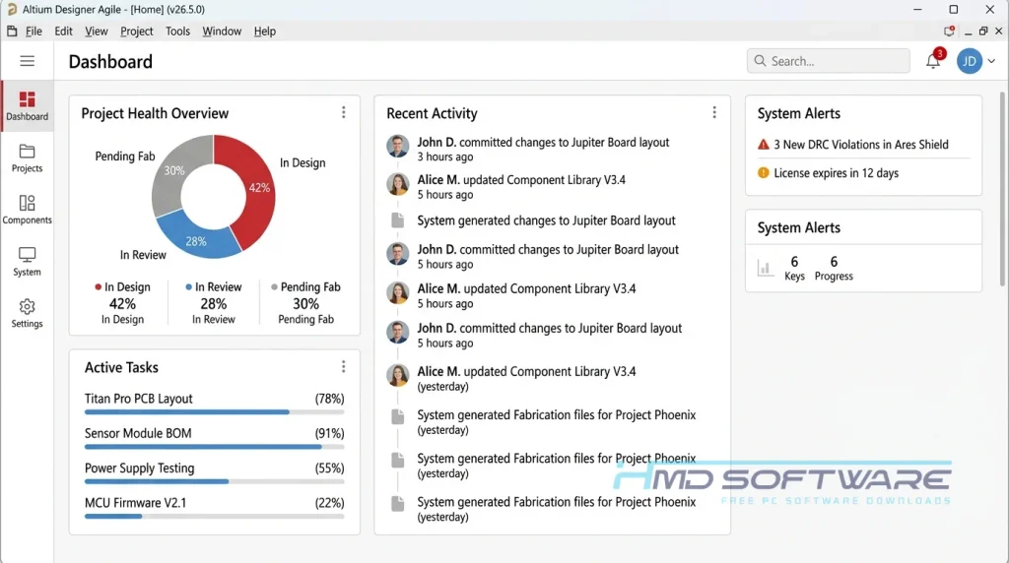Select the MCU Firmware V2.1 task
Image resolution: width=1009 pixels, height=563 pixels.
[x=135, y=503]
